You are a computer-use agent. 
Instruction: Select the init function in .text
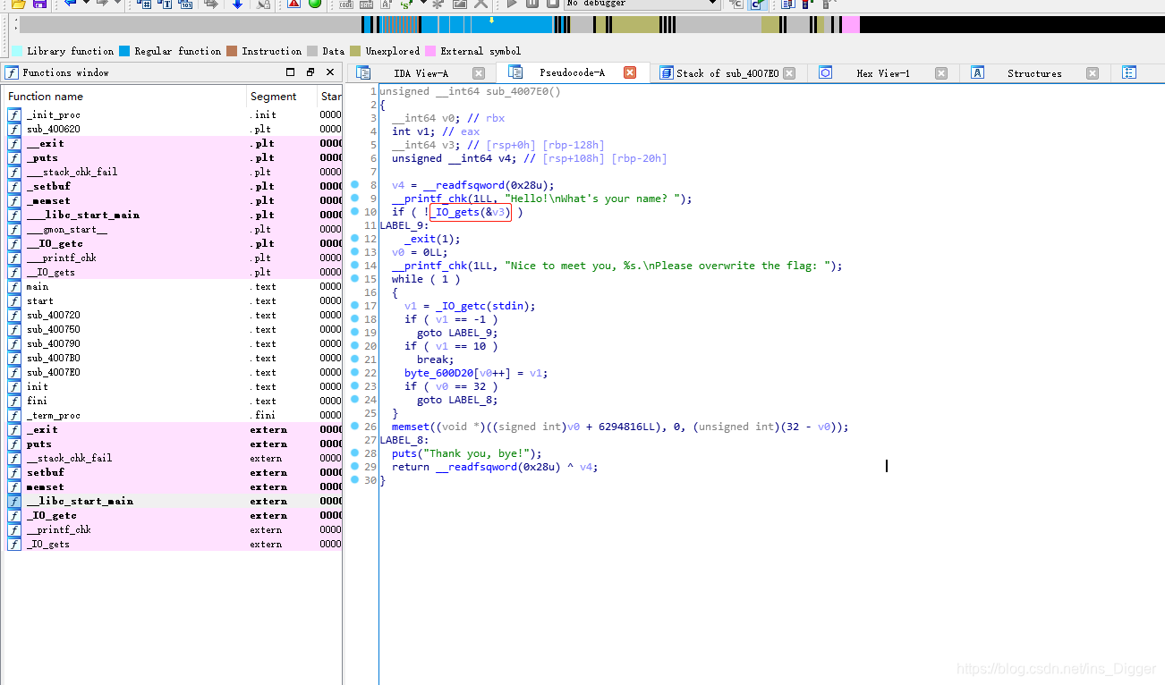pyautogui.click(x=173, y=386)
